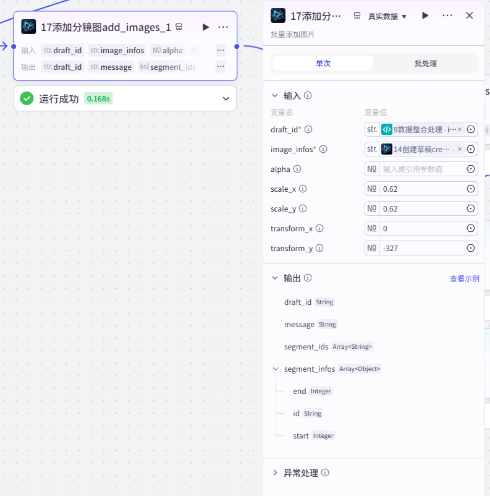Open the side panel more options menu
This screenshot has height=496, width=490.
(447, 15)
